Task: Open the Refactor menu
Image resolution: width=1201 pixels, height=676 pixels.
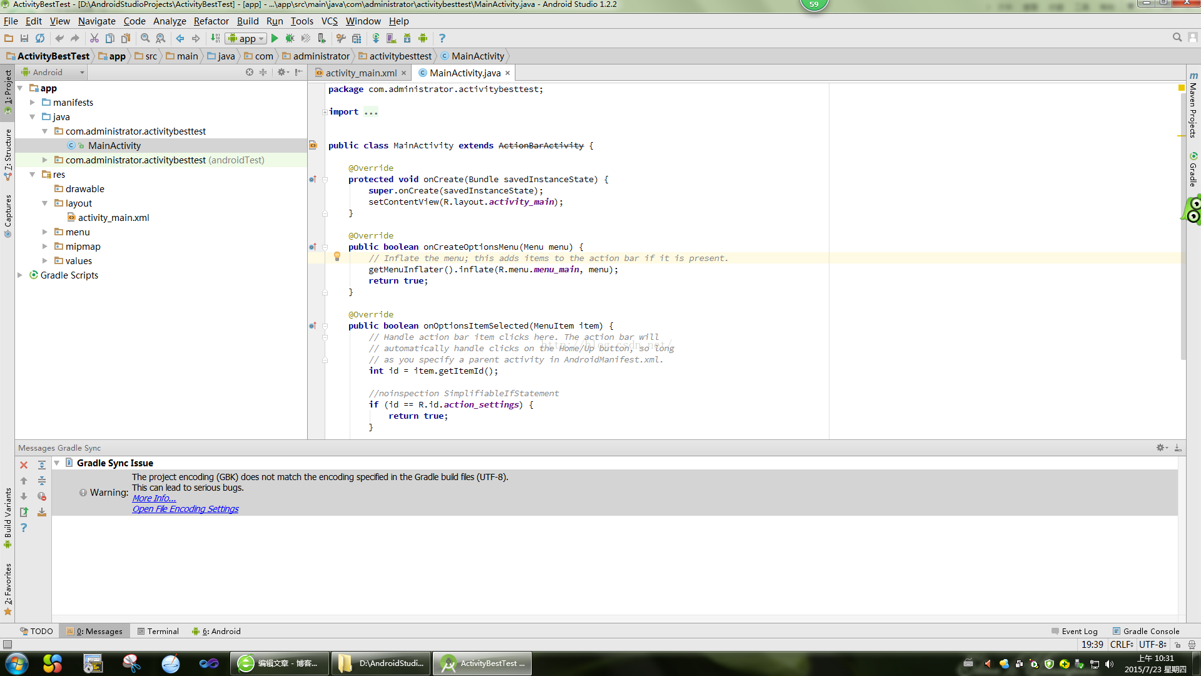Action: pyautogui.click(x=211, y=21)
